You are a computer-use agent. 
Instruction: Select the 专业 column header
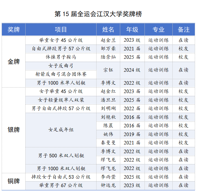click(x=158, y=30)
